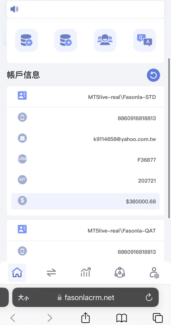The image size is (171, 325).
Task: Open the deposit funds icon
Action: [x=27, y=40]
